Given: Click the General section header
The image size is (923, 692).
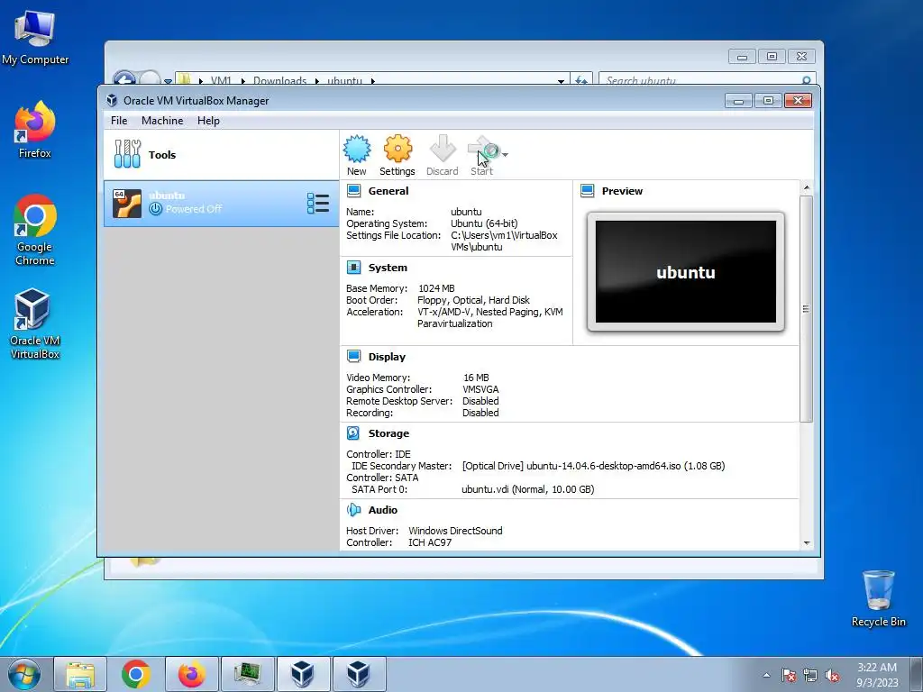Looking at the screenshot, I should click(388, 191).
